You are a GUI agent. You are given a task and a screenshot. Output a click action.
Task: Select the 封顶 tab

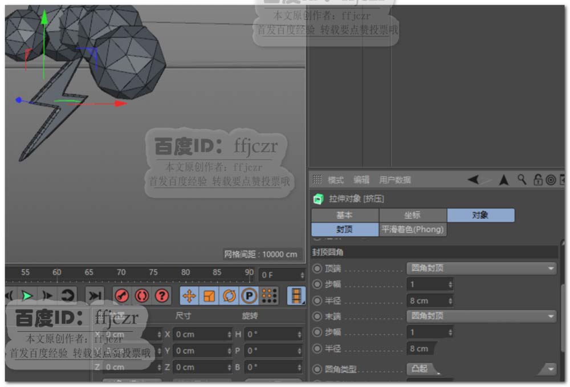[345, 229]
